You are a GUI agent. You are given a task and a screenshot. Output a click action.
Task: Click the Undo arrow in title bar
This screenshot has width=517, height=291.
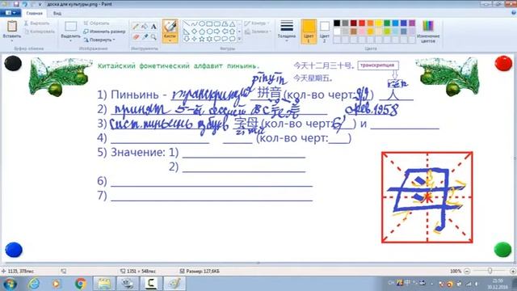24,4
